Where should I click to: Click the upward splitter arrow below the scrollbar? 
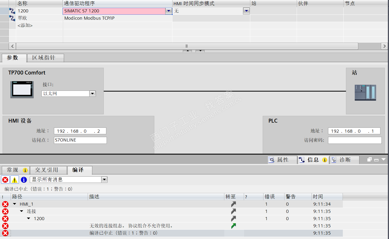187,51
